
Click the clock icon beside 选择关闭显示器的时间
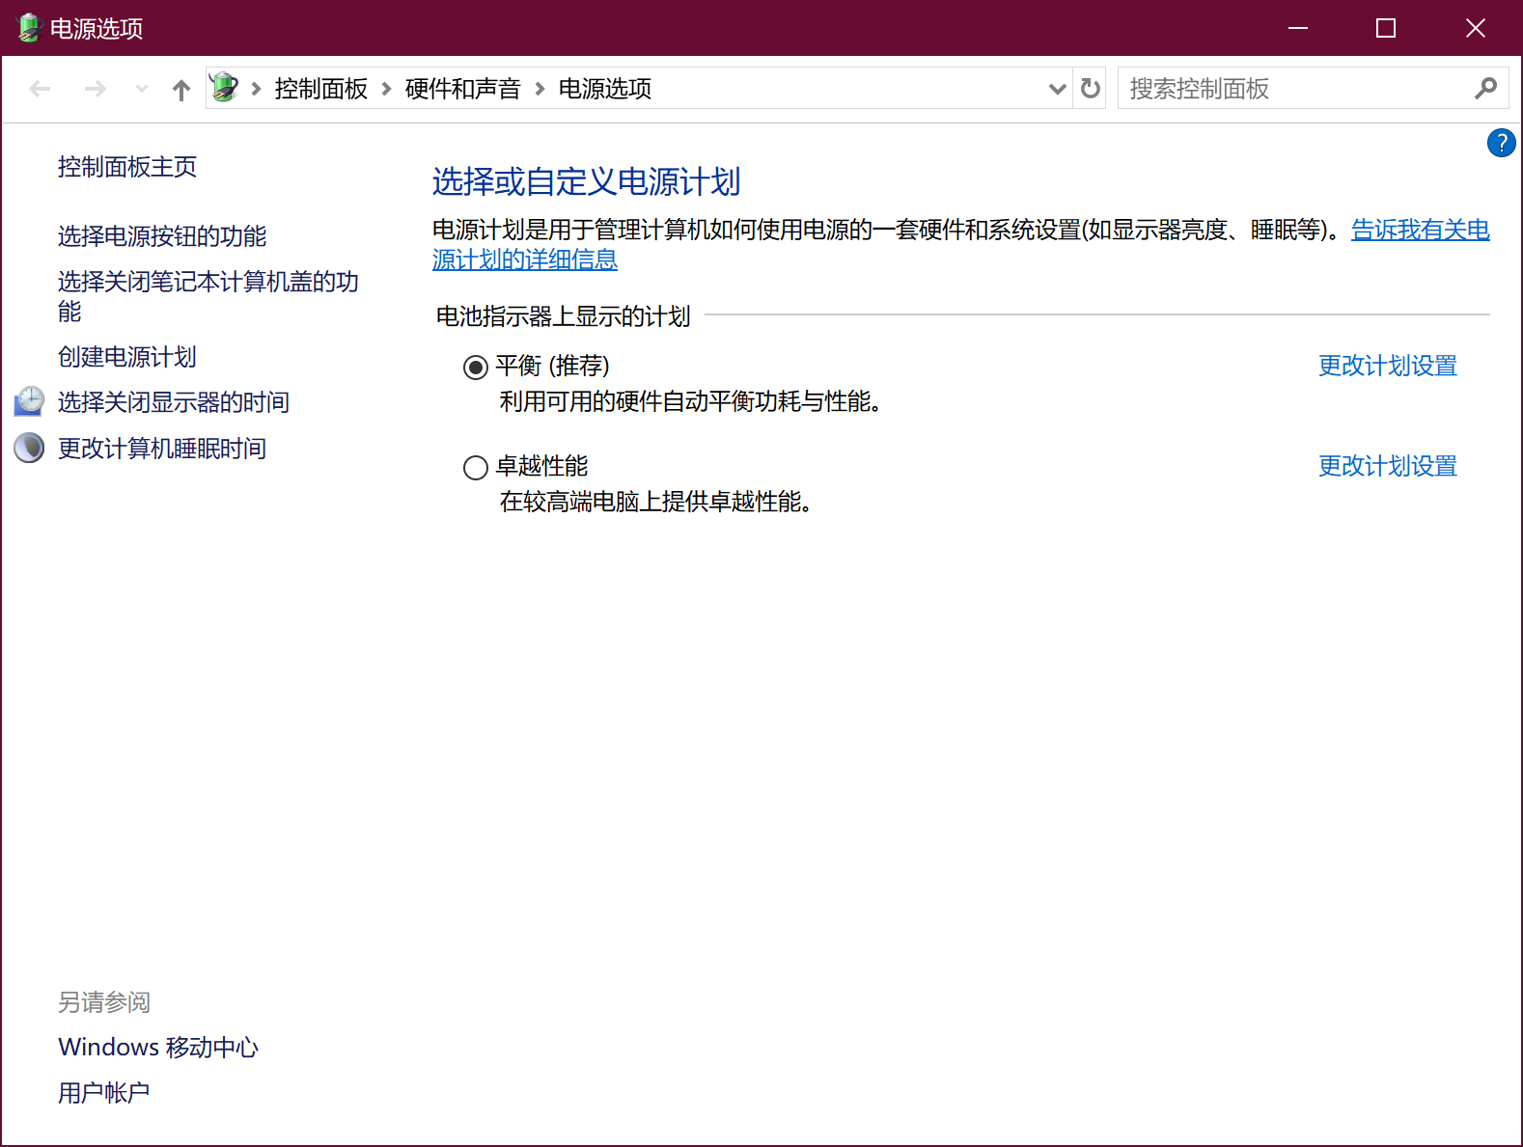pyautogui.click(x=29, y=401)
